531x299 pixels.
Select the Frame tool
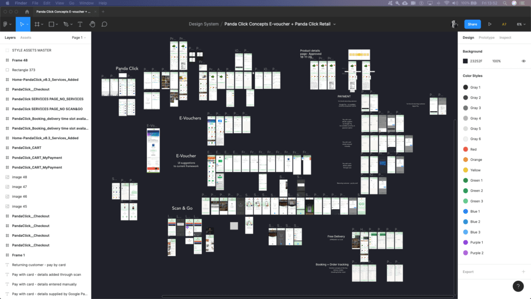point(37,24)
